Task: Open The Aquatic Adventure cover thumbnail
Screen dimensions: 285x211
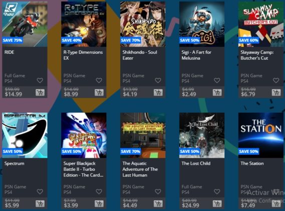Action: pos(143,135)
